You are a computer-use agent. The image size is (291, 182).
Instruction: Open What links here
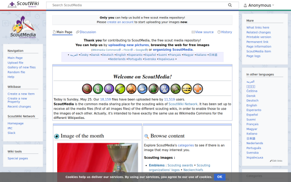(258, 28)
